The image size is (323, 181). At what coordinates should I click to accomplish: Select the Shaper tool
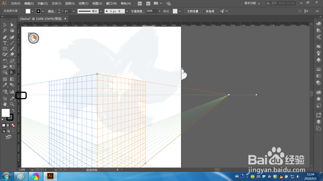click(5, 54)
